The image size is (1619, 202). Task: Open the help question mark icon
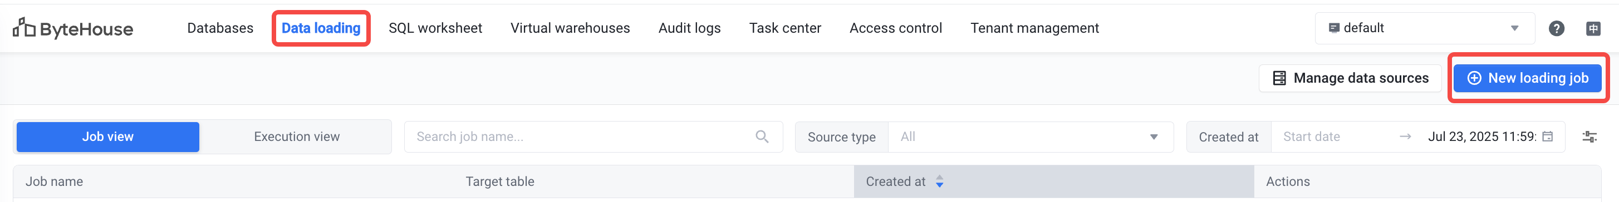pos(1556,28)
